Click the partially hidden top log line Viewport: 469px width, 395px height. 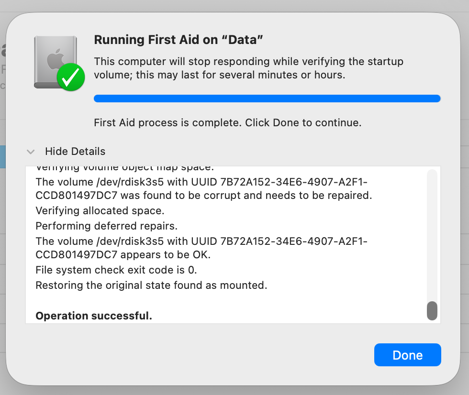pos(125,168)
